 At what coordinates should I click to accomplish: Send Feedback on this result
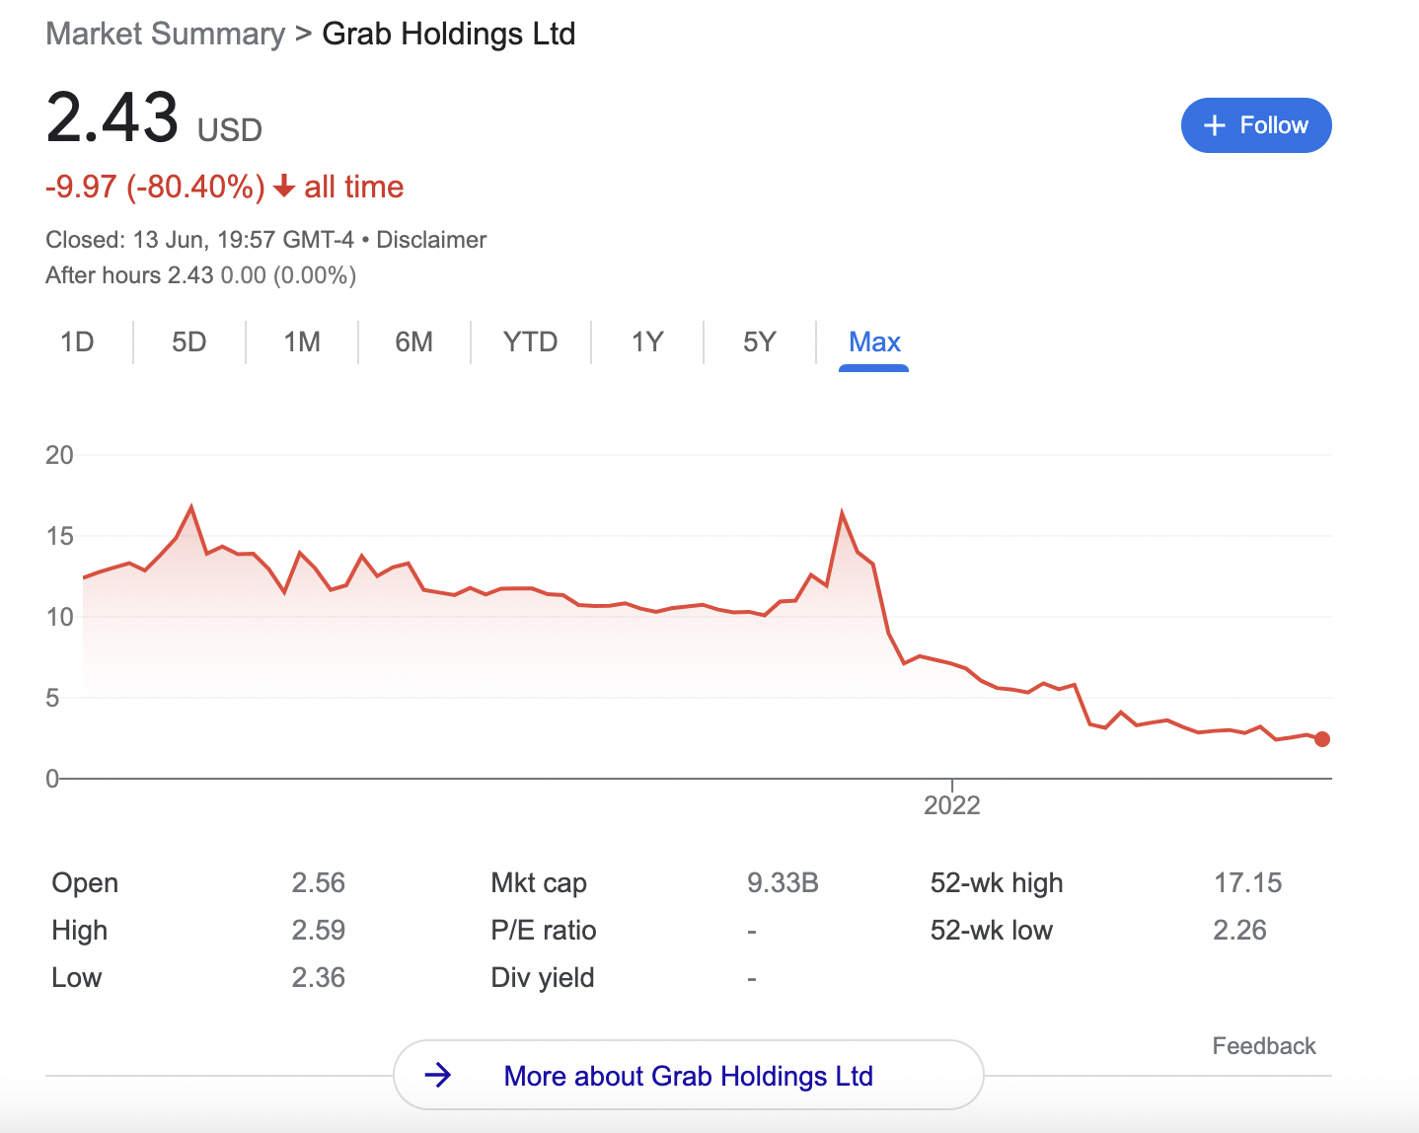(x=1264, y=1046)
